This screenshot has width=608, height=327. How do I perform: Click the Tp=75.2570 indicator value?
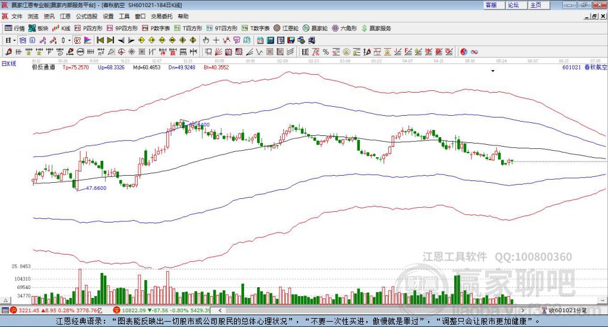(75, 67)
